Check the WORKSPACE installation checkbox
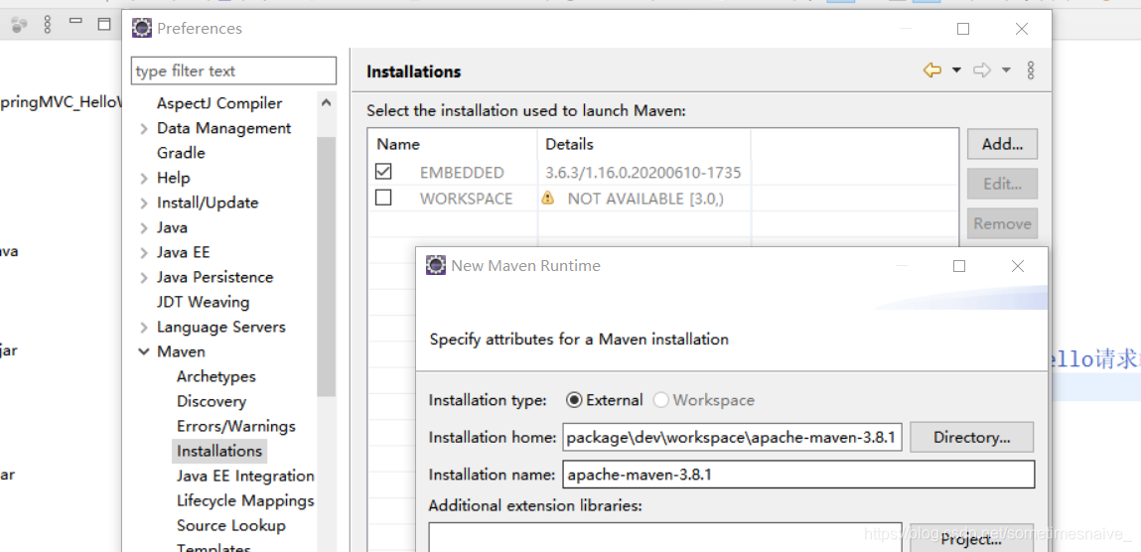The image size is (1141, 552). [x=383, y=198]
